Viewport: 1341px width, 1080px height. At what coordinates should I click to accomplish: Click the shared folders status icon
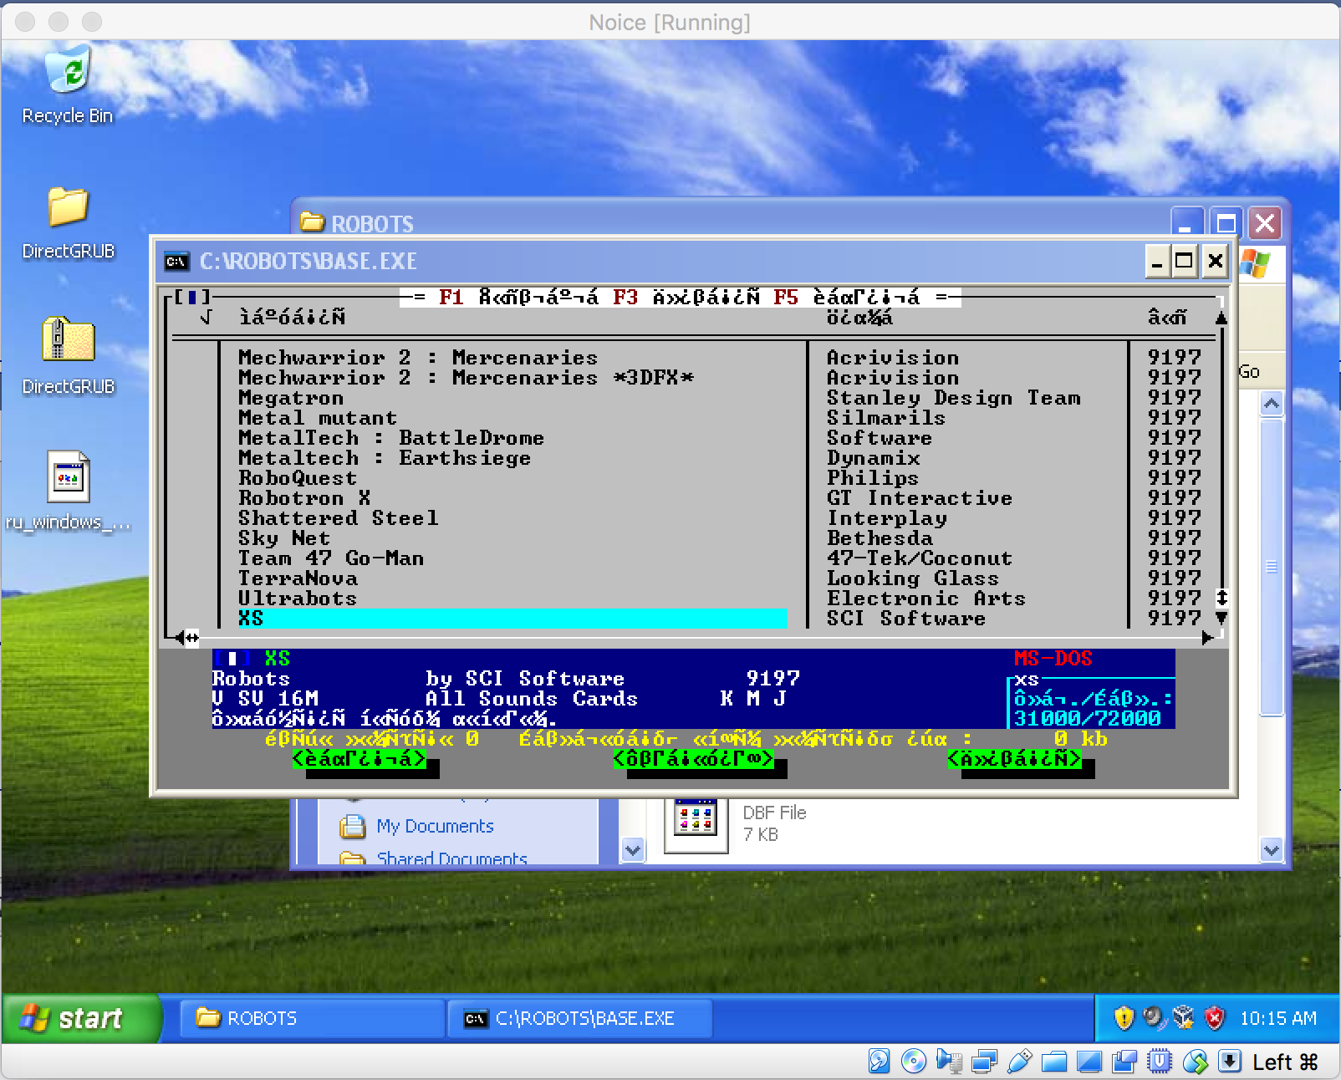[1054, 1062]
